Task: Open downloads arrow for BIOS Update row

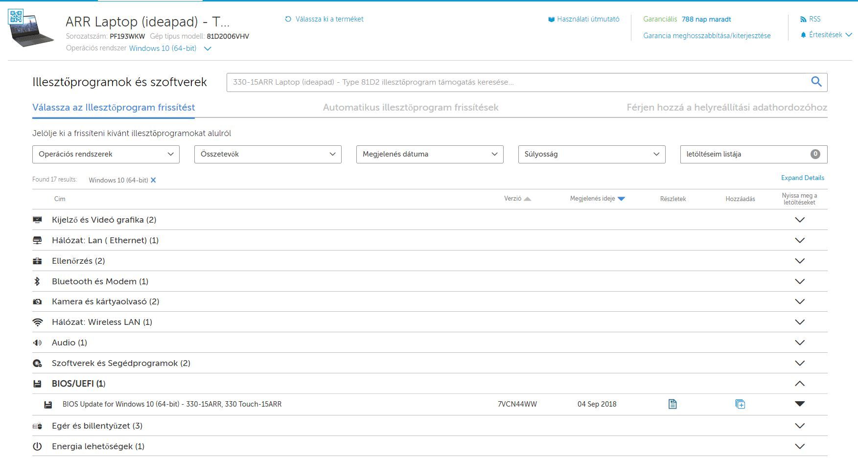Action: (800, 404)
